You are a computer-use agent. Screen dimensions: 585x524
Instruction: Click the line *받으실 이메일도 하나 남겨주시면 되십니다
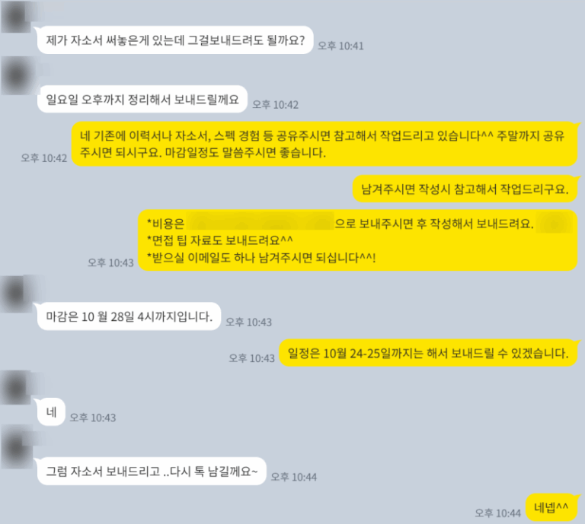[x=261, y=257]
